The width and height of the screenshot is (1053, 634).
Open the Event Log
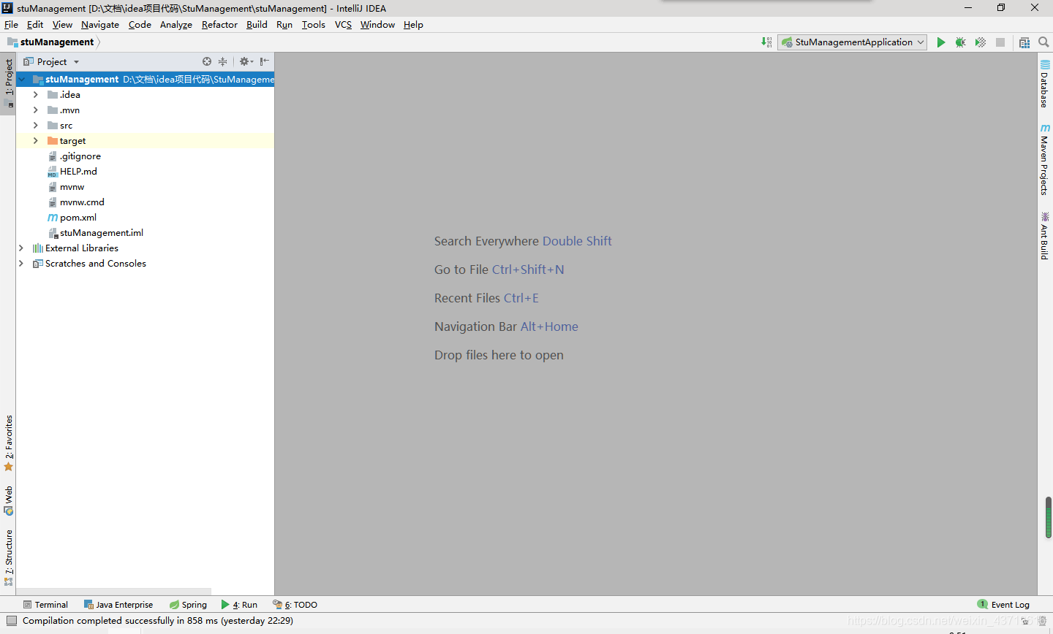coord(1003,605)
